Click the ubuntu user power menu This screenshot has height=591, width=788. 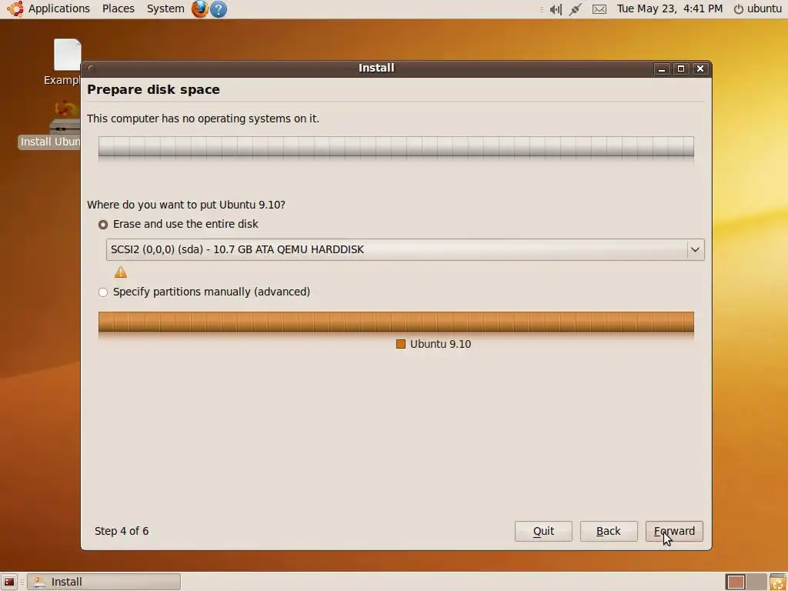pos(758,9)
